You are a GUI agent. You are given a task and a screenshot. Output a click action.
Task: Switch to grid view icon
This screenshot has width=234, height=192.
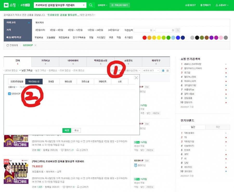tap(168, 70)
